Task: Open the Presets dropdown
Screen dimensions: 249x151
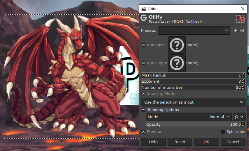Action: [194, 30]
